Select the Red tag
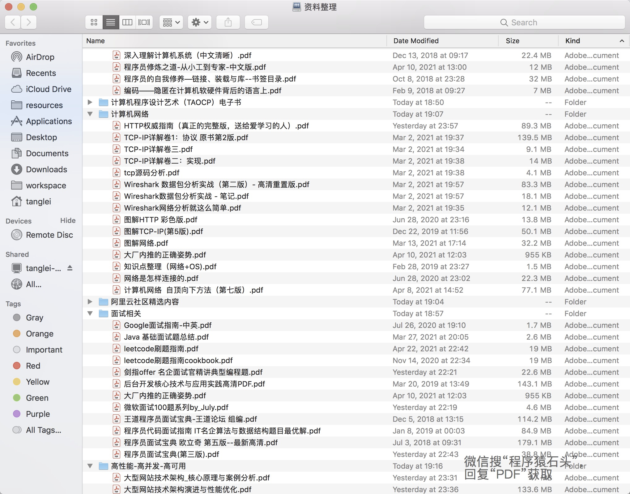 point(33,366)
